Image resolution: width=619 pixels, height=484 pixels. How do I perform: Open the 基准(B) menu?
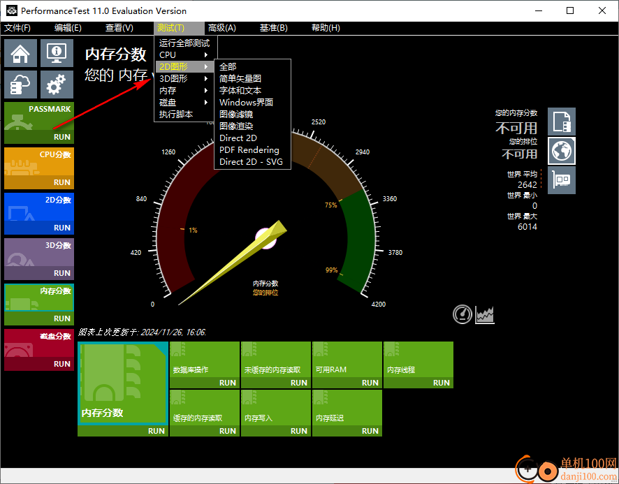(274, 28)
